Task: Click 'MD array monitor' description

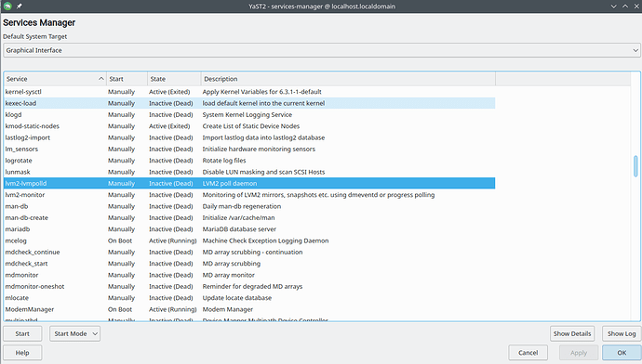Action: 229,275
